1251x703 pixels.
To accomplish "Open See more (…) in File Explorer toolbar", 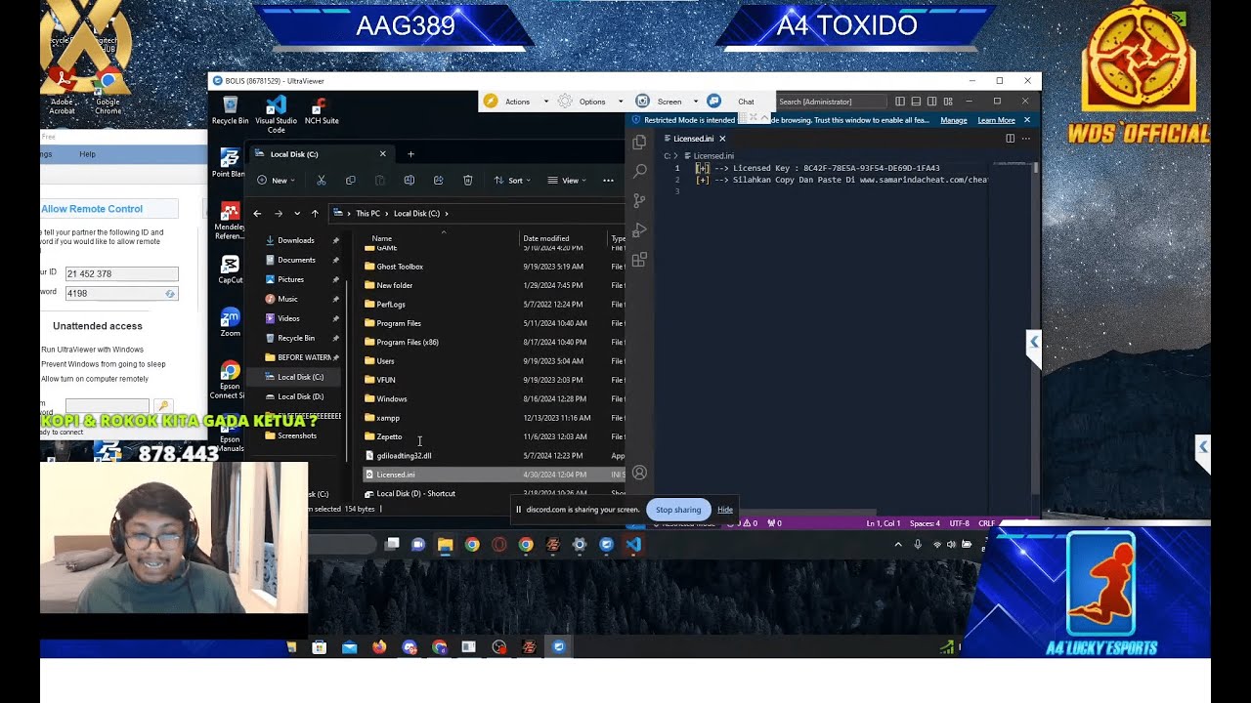I will click(608, 181).
